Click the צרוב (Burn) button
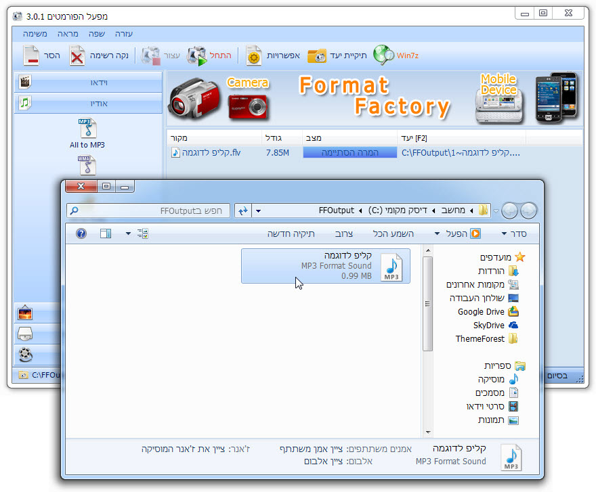This screenshot has width=596, height=492. point(344,233)
